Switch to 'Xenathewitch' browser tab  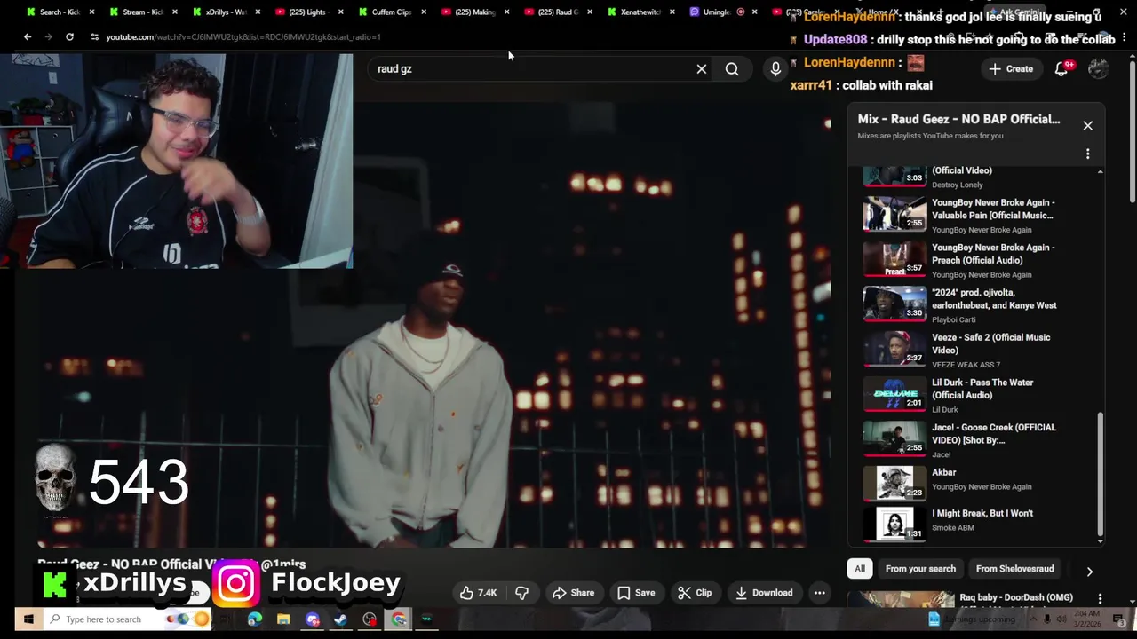click(x=640, y=12)
